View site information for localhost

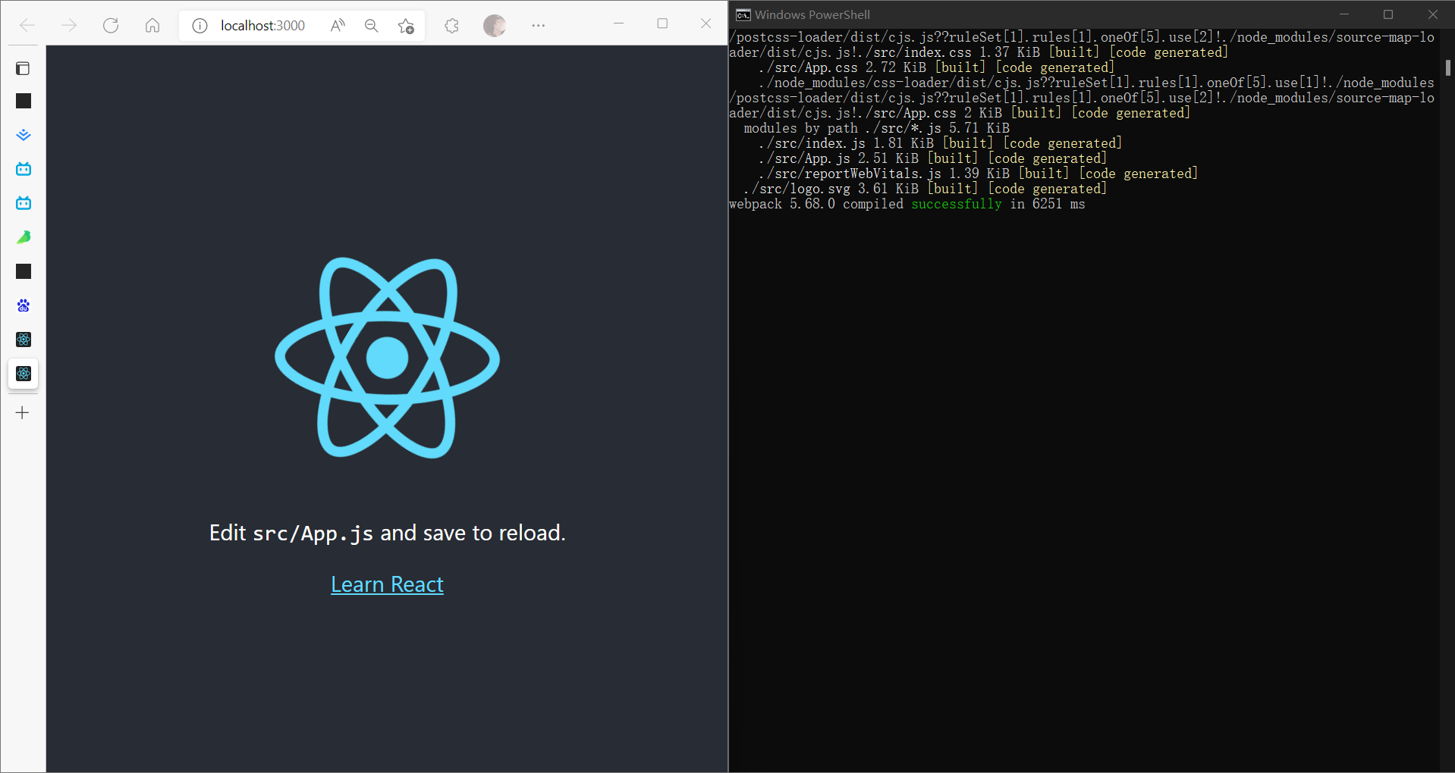(200, 26)
